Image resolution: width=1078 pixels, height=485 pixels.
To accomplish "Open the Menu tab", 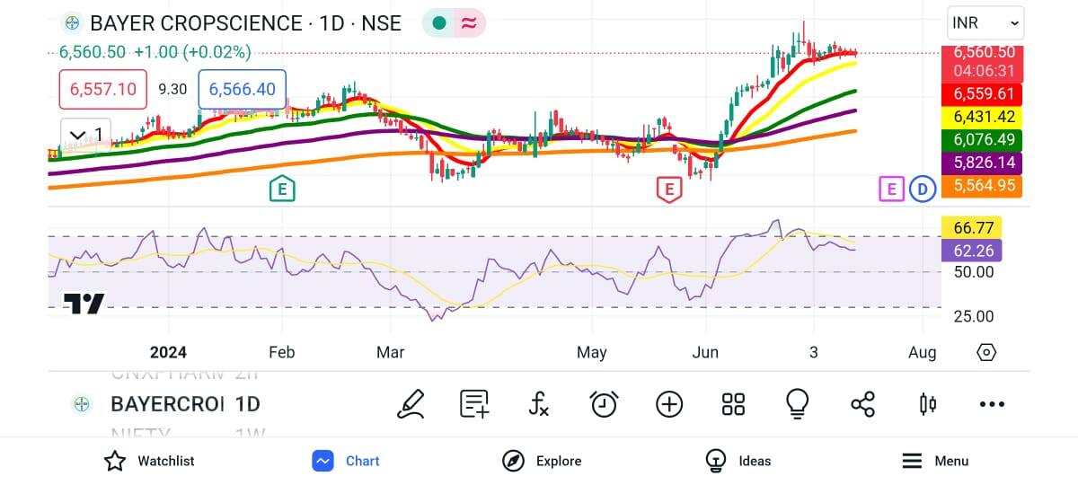I will point(935,461).
